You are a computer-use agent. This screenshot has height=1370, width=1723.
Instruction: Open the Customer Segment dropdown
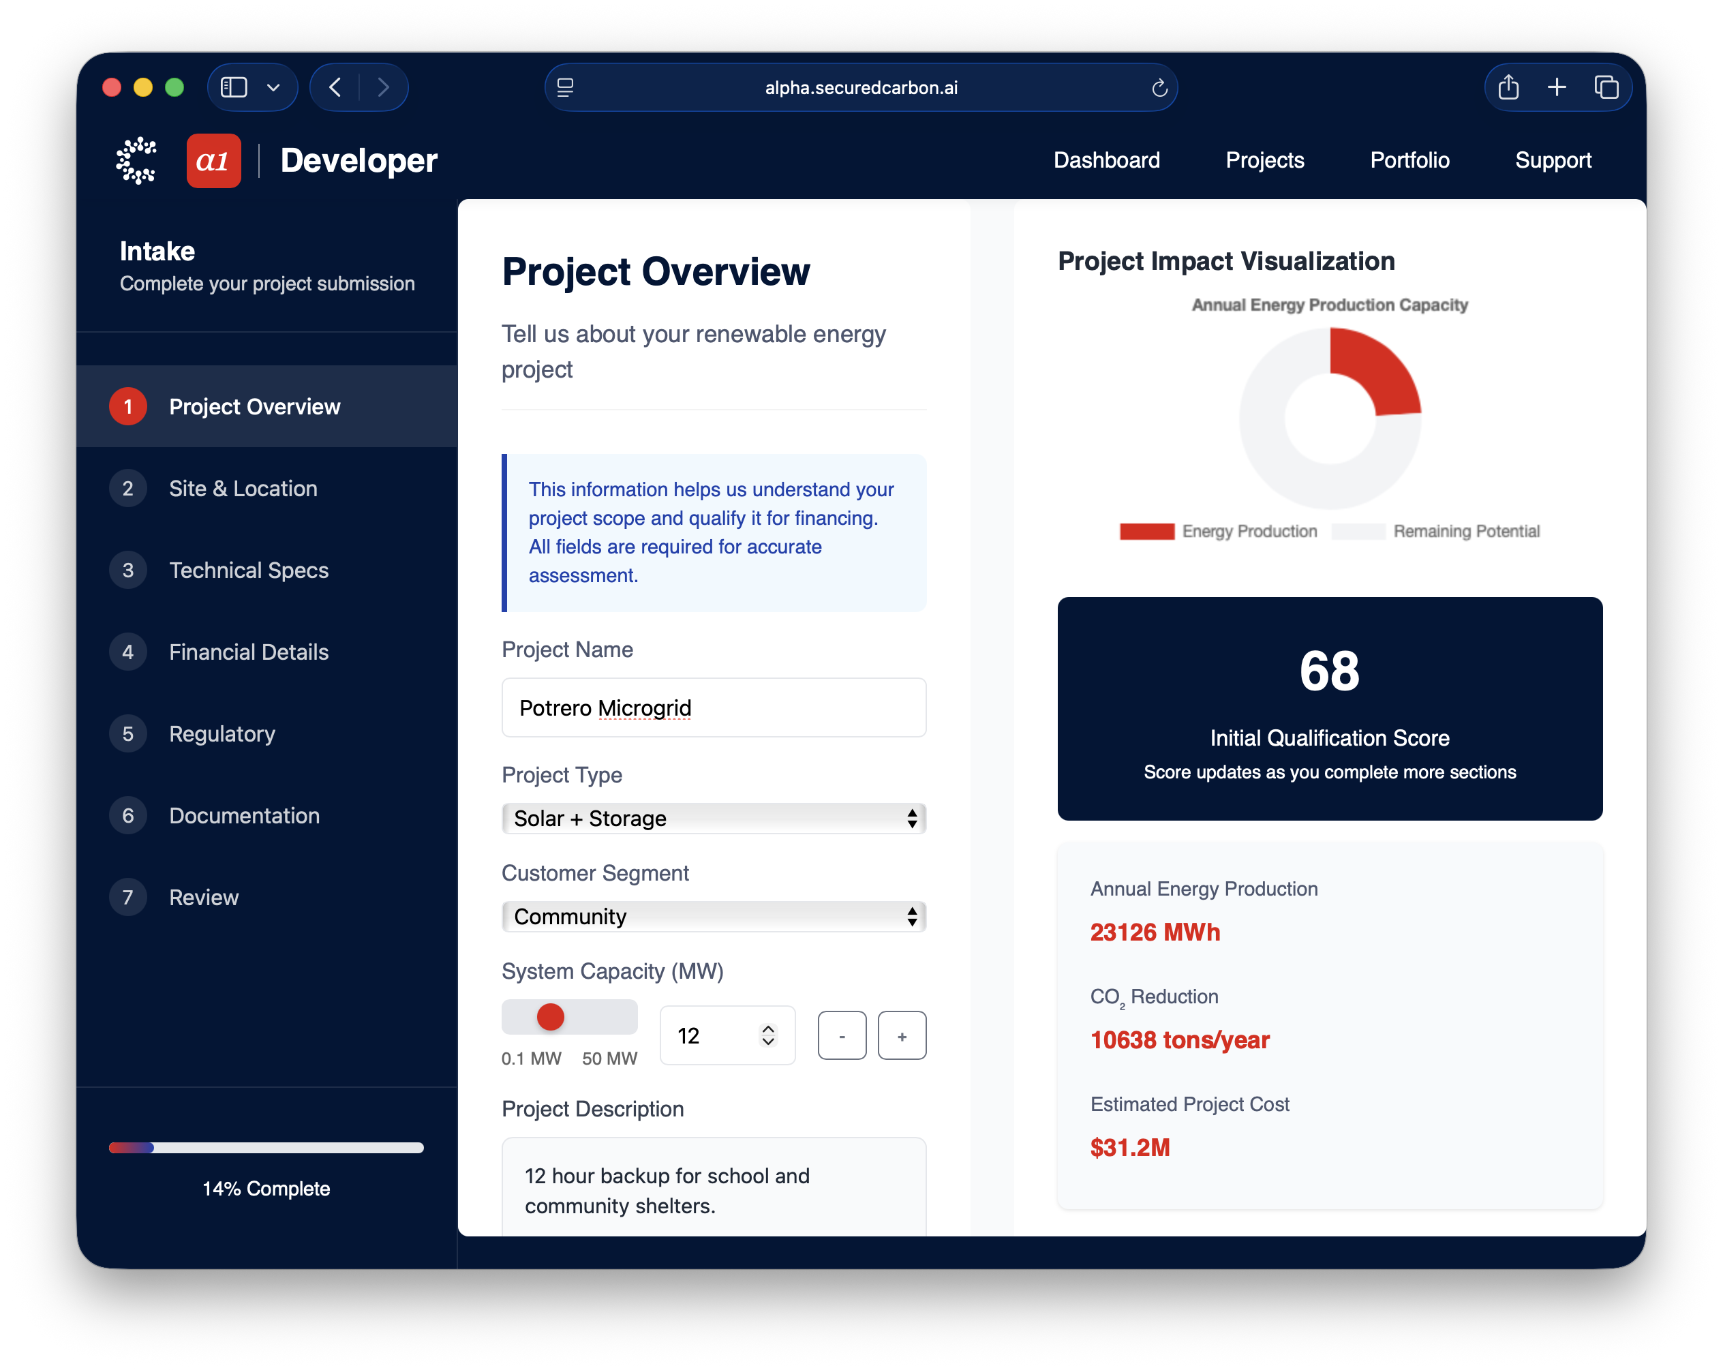714,917
